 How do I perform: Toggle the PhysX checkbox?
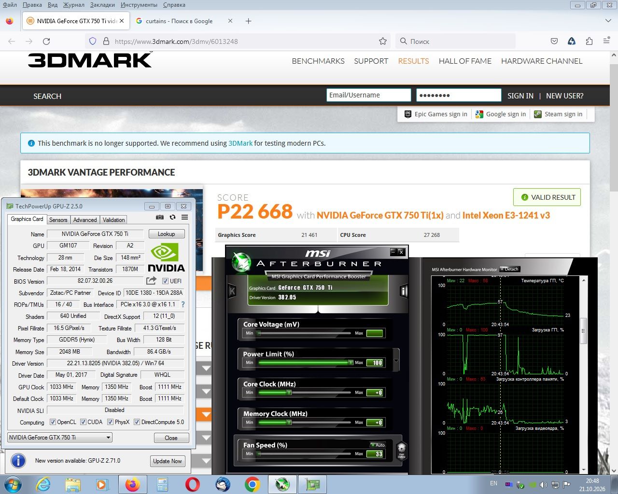coord(110,422)
